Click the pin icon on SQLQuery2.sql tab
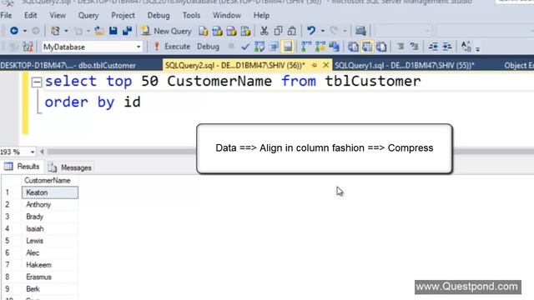Screen dimensions: 534x300 point(314,65)
